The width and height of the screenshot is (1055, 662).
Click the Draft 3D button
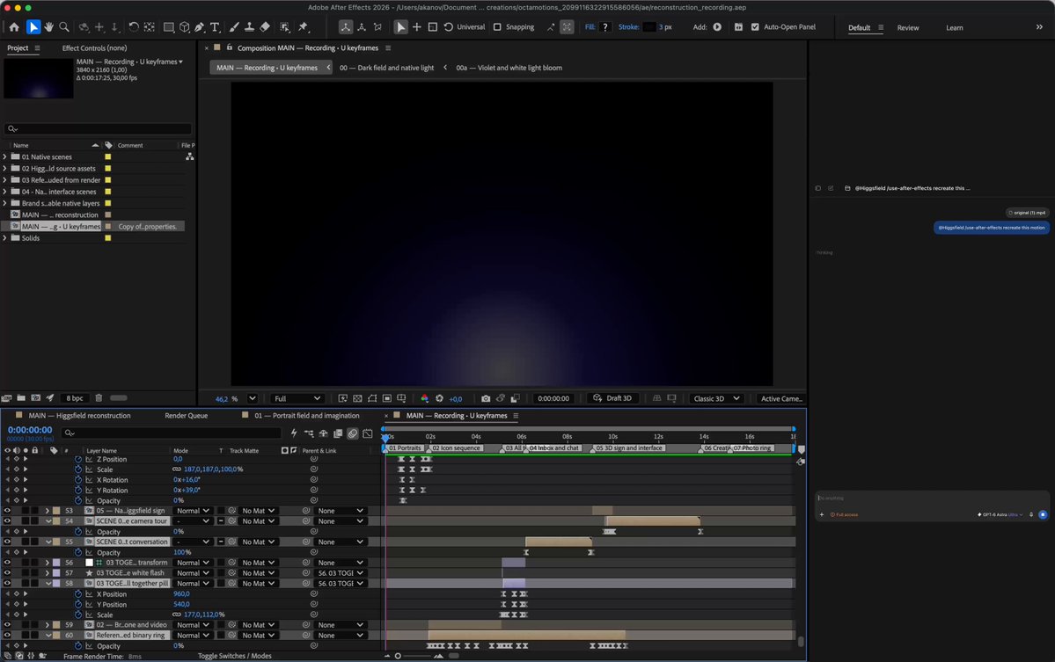tap(612, 398)
